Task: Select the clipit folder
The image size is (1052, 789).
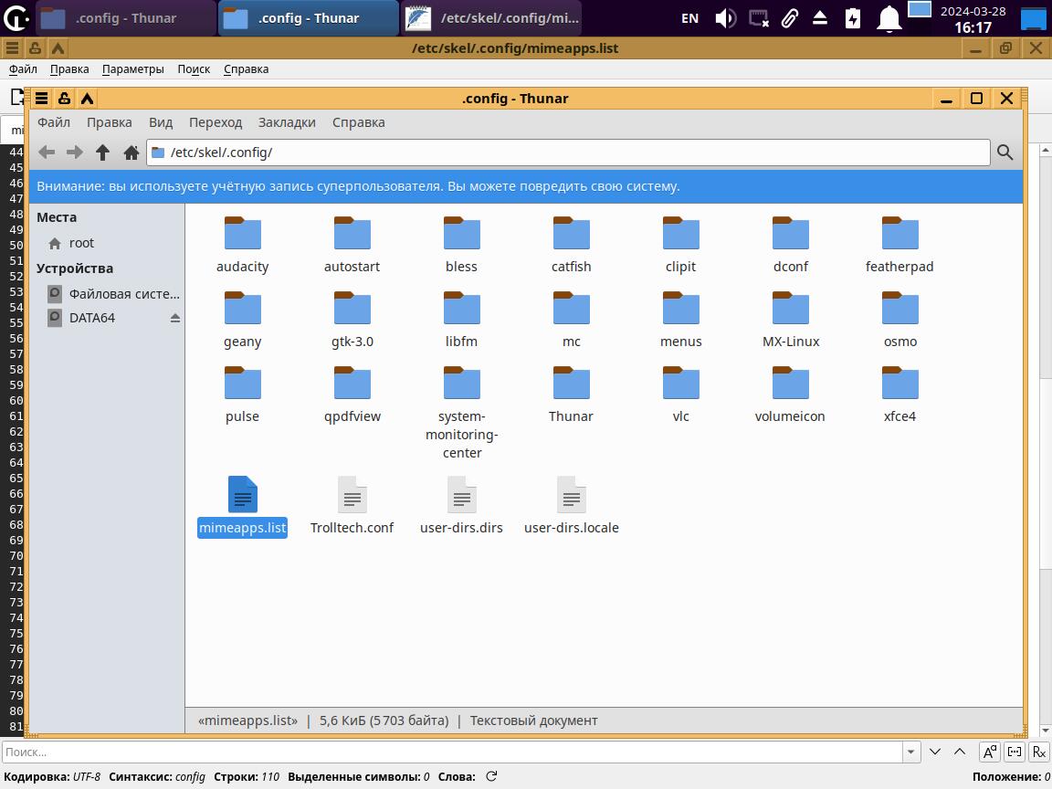Action: tap(681, 245)
